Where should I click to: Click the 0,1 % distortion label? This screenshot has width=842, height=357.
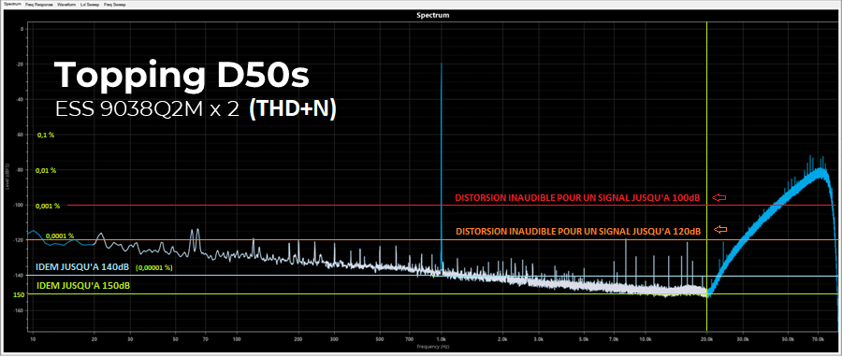[46, 136]
